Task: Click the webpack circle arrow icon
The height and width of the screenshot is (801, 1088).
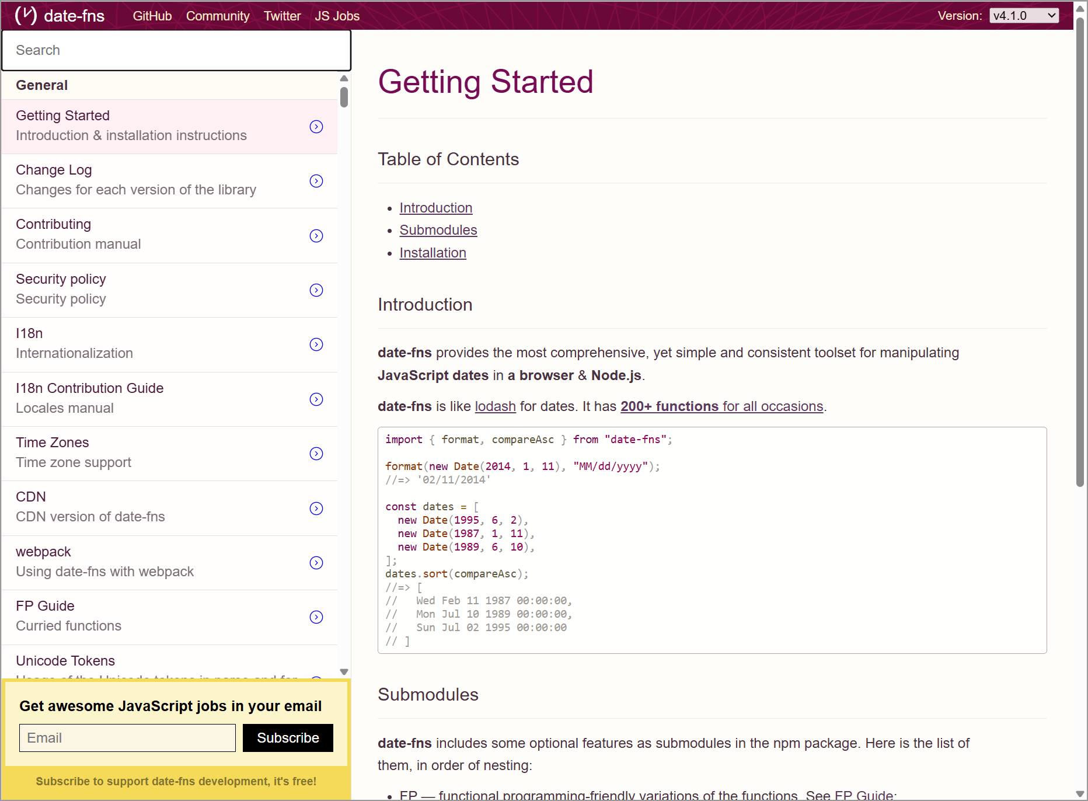Action: click(316, 563)
